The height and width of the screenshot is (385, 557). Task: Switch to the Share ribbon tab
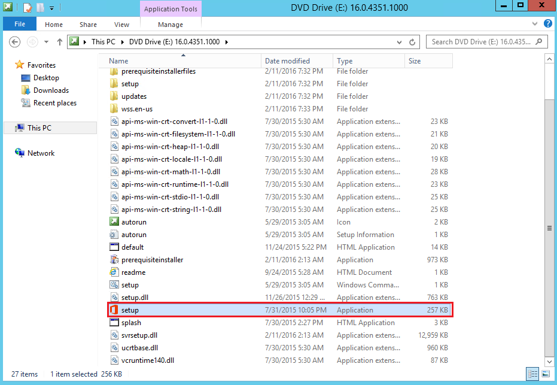click(x=88, y=25)
